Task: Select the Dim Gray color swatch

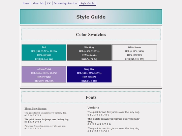Action: [x=89, y=52]
